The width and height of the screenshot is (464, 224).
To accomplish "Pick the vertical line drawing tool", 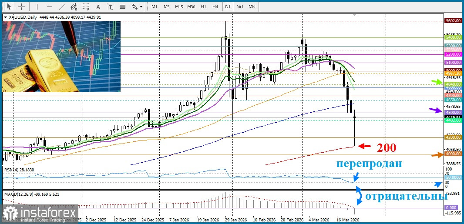I will (x=37, y=7).
